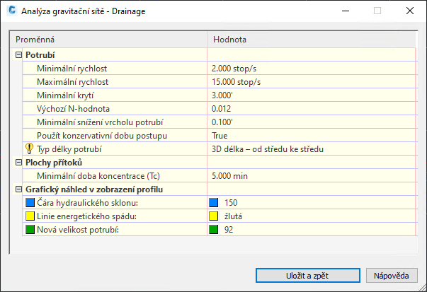Click green icon beside Nová velikost potrubí label

[29, 229]
